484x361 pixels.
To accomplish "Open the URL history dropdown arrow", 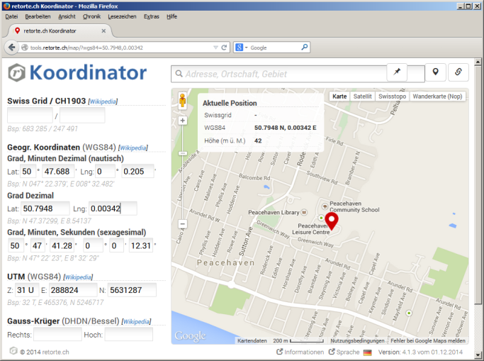I will [215, 48].
